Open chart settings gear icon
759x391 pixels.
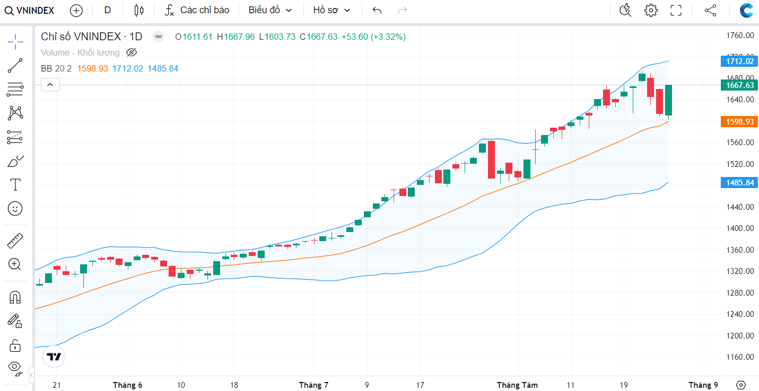click(651, 10)
